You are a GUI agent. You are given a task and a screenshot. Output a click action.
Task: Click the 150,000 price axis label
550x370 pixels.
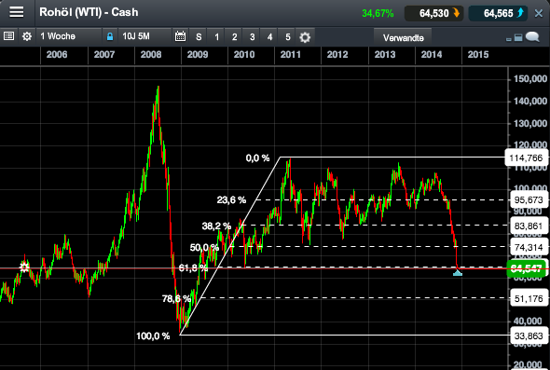pos(530,79)
